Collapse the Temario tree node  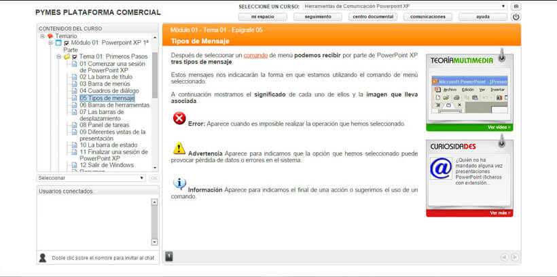click(x=42, y=36)
